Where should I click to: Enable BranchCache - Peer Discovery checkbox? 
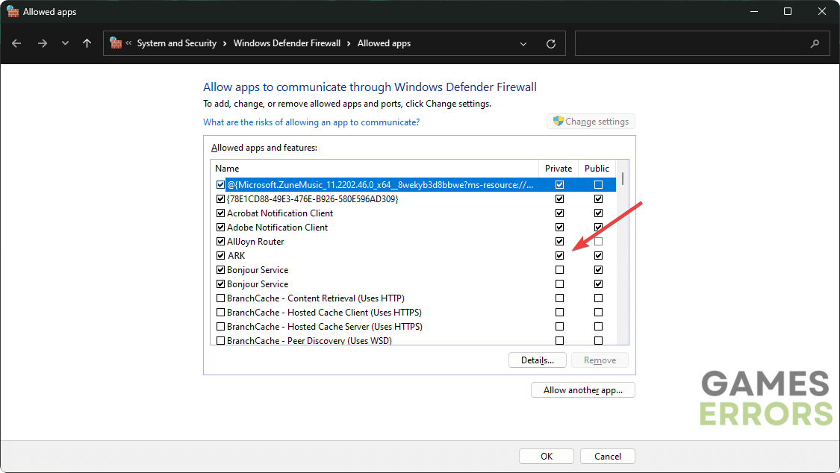[x=220, y=341]
